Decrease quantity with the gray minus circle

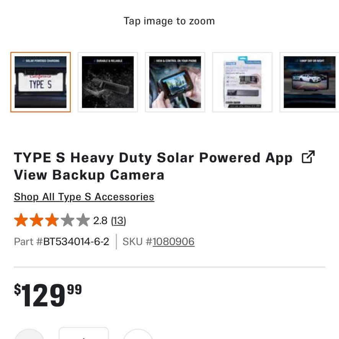click(x=29, y=334)
